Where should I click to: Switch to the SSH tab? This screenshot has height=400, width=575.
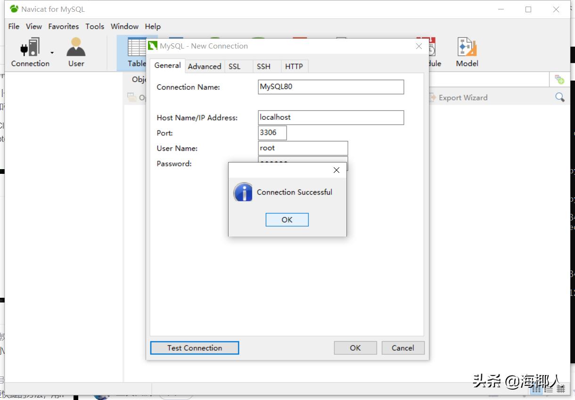(263, 66)
